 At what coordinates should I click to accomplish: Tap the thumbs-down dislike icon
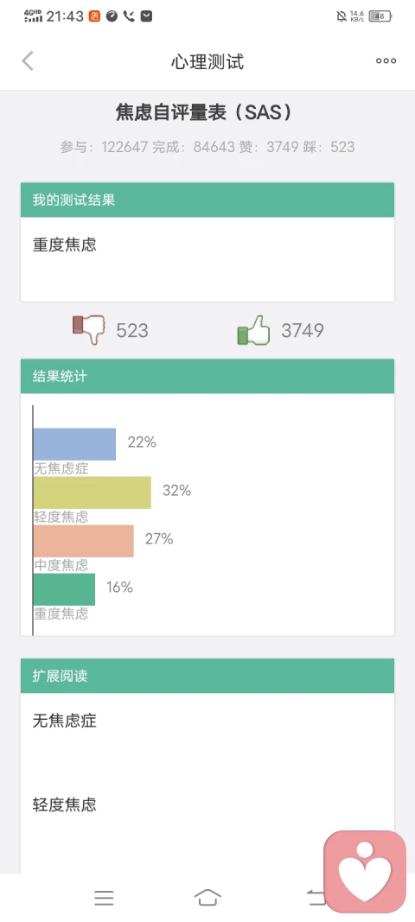pos(89,330)
